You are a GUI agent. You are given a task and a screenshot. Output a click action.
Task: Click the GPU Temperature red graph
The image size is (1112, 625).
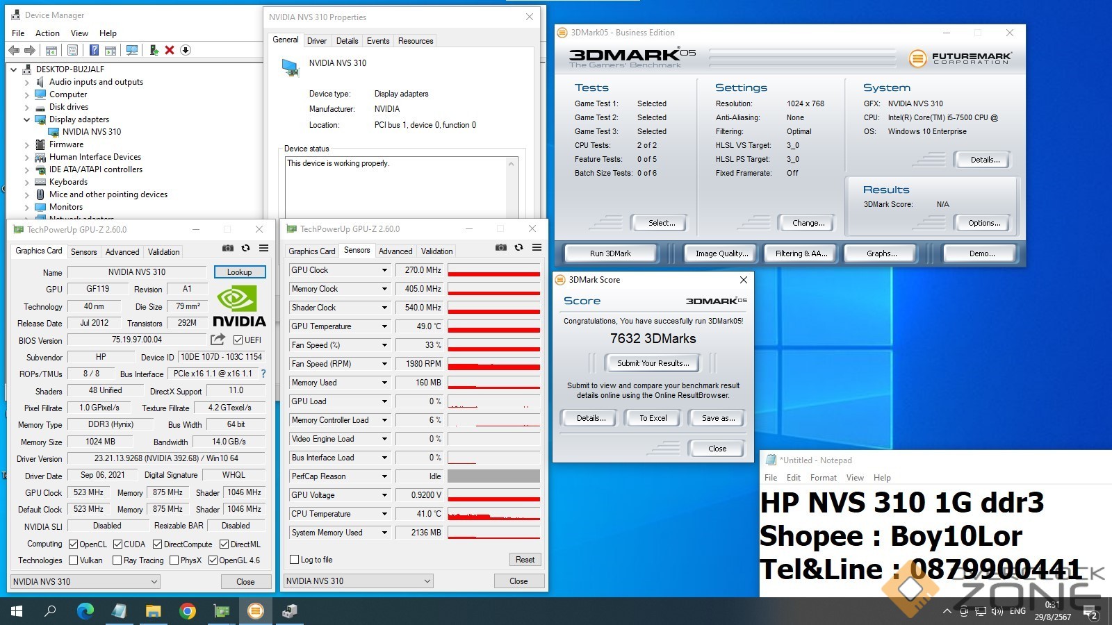click(493, 326)
